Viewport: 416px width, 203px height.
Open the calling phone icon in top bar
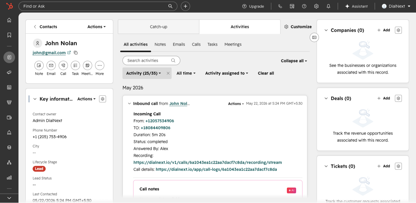point(280,6)
